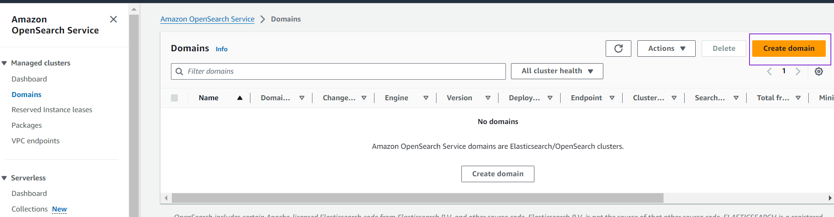Viewport: 834px width, 217px height.
Task: Toggle the select all domains checkbox
Action: click(x=174, y=98)
